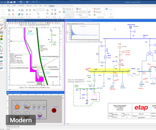156x130 pixels.
Task: Open the System Manager side panel
Action: coord(5,24)
